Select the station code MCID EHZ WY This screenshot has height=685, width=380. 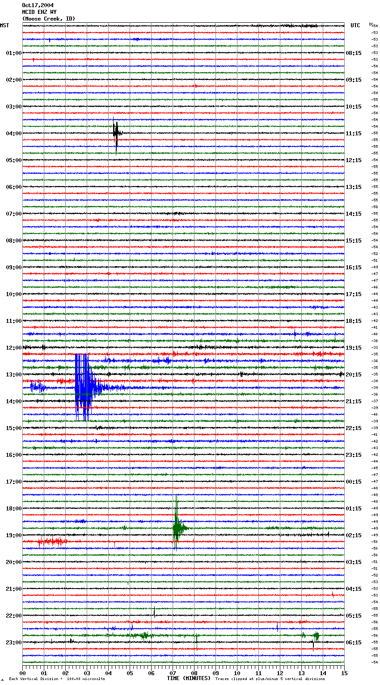[39, 12]
